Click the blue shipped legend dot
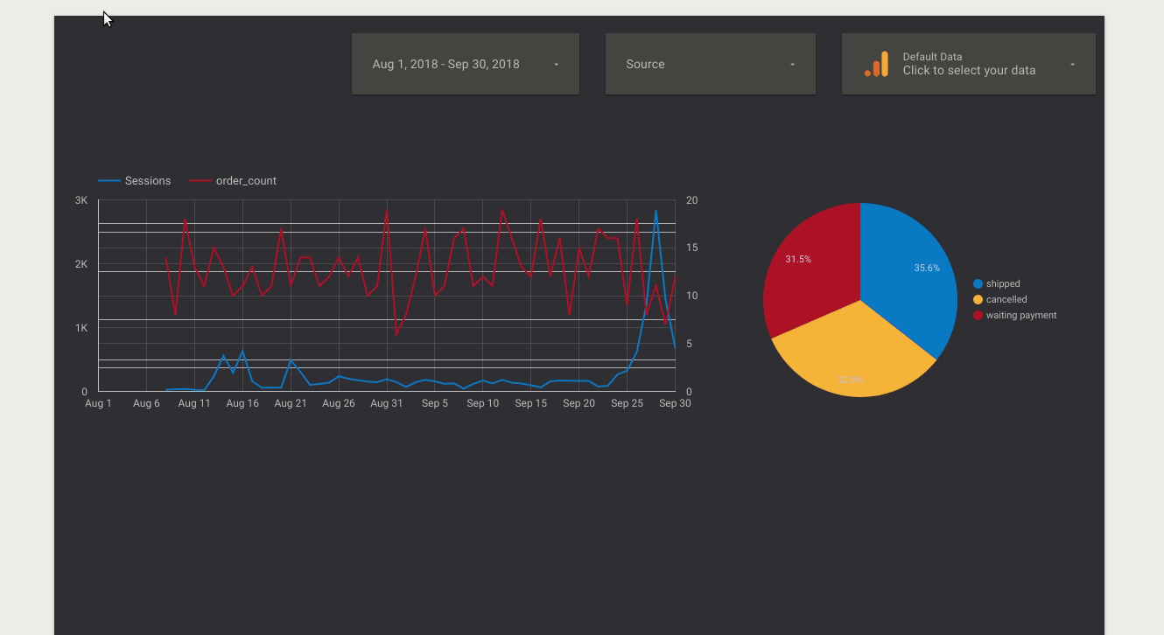Screen dimensions: 1164x635 click(978, 283)
